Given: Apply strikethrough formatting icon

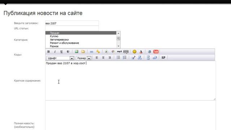Looking at the screenshot, I should pyautogui.click(x=68, y=52).
